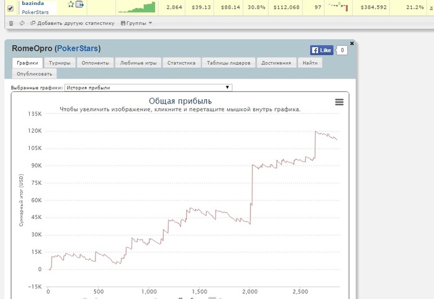Switch to the Достижения tab
This screenshot has height=299, width=434.
click(x=277, y=63)
